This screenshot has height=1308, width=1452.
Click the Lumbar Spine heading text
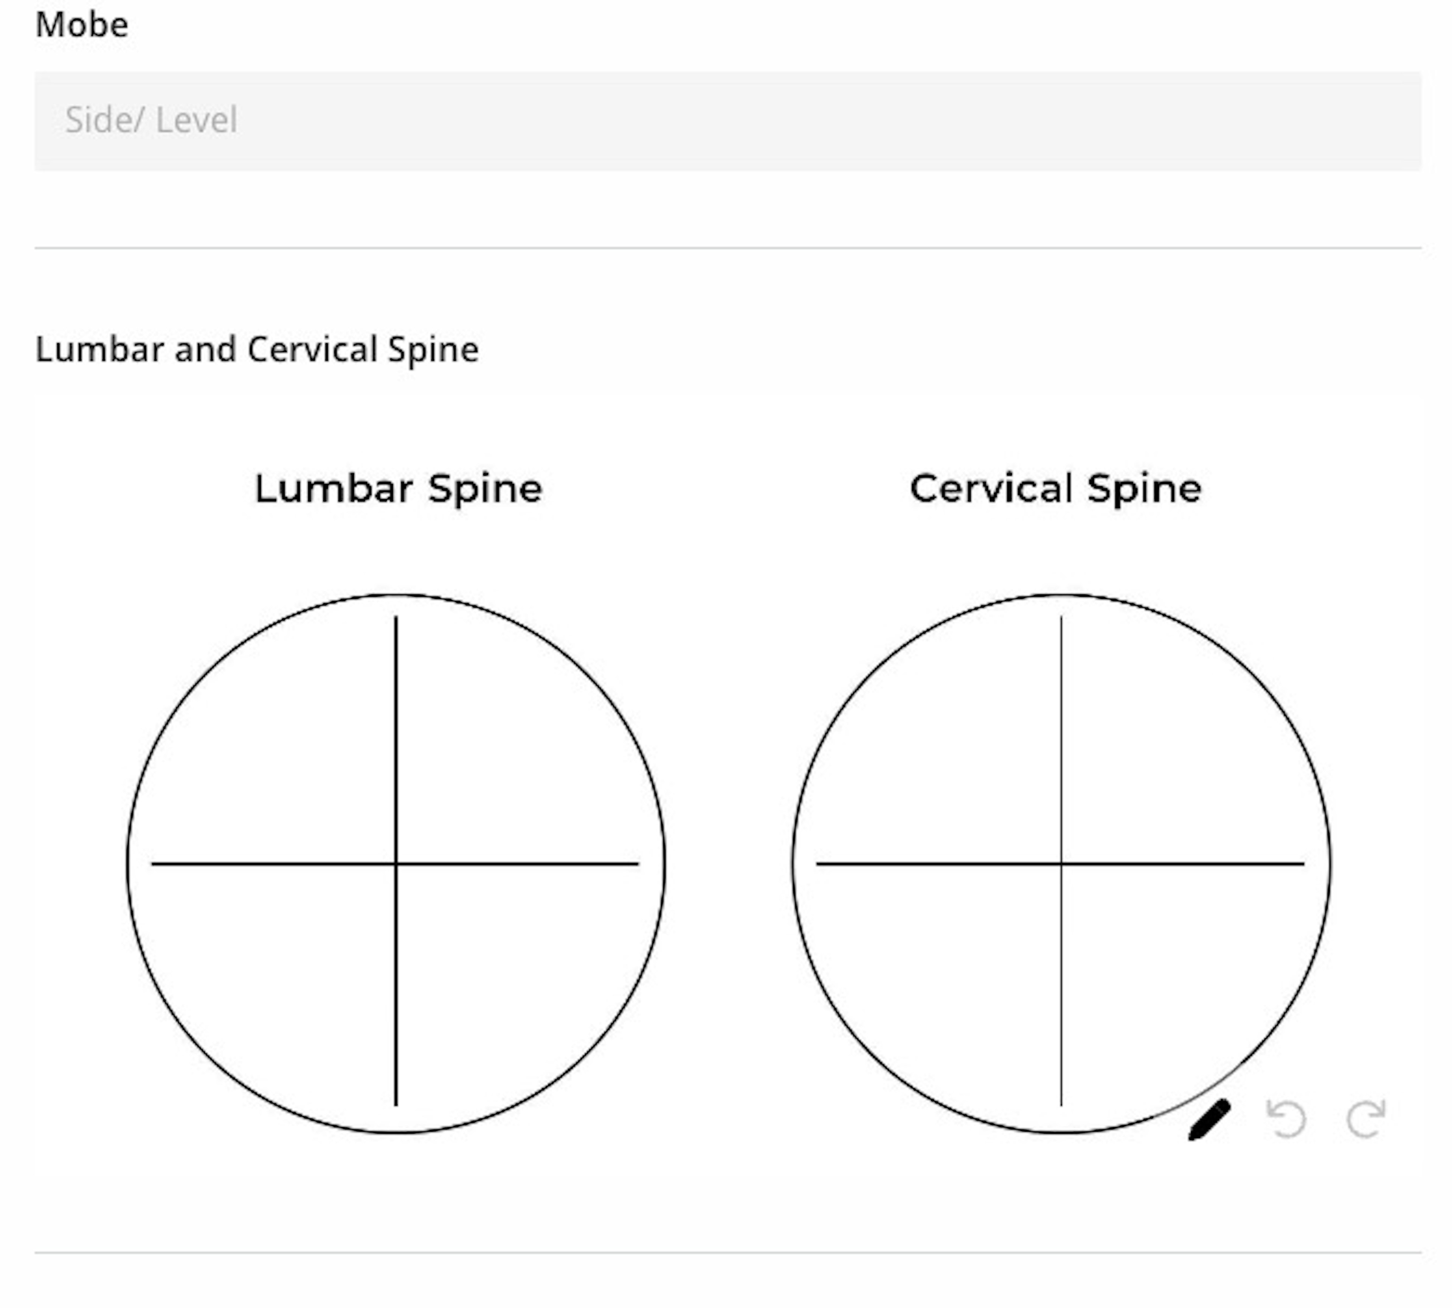tap(399, 490)
